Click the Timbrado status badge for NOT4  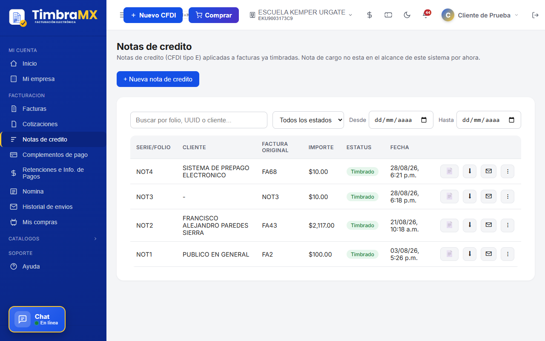362,171
